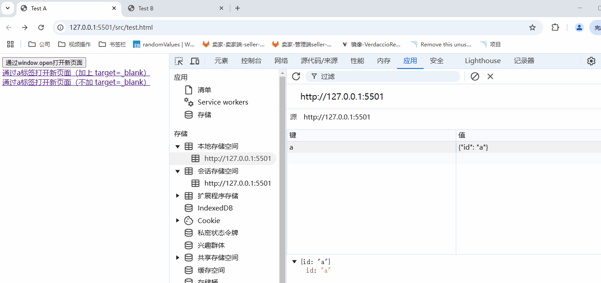
Task: Switch to 安全 DevTools panel
Action: pos(437,61)
